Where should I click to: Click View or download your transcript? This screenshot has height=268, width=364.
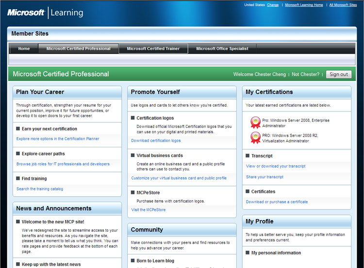pyautogui.click(x=276, y=166)
